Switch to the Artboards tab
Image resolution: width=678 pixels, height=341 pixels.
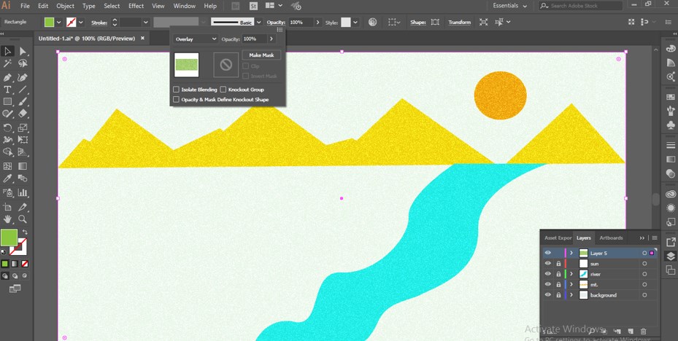click(x=611, y=238)
